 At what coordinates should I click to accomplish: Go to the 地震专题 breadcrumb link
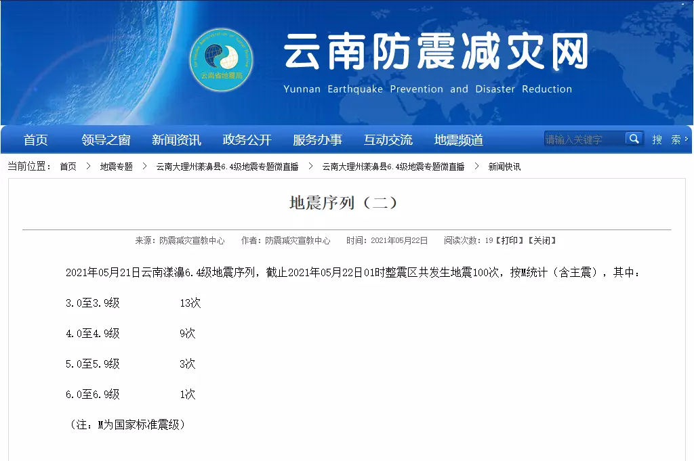pyautogui.click(x=116, y=167)
